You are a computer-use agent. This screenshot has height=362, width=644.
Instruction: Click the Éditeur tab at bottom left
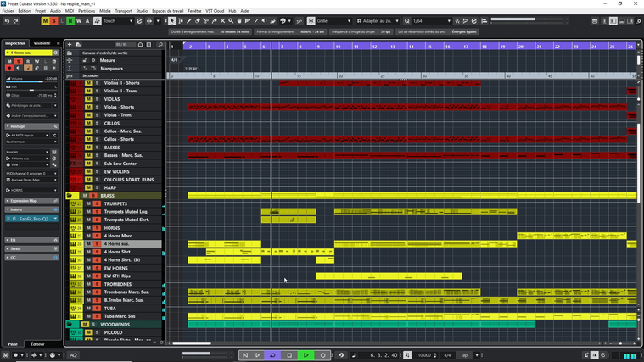[x=37, y=344]
